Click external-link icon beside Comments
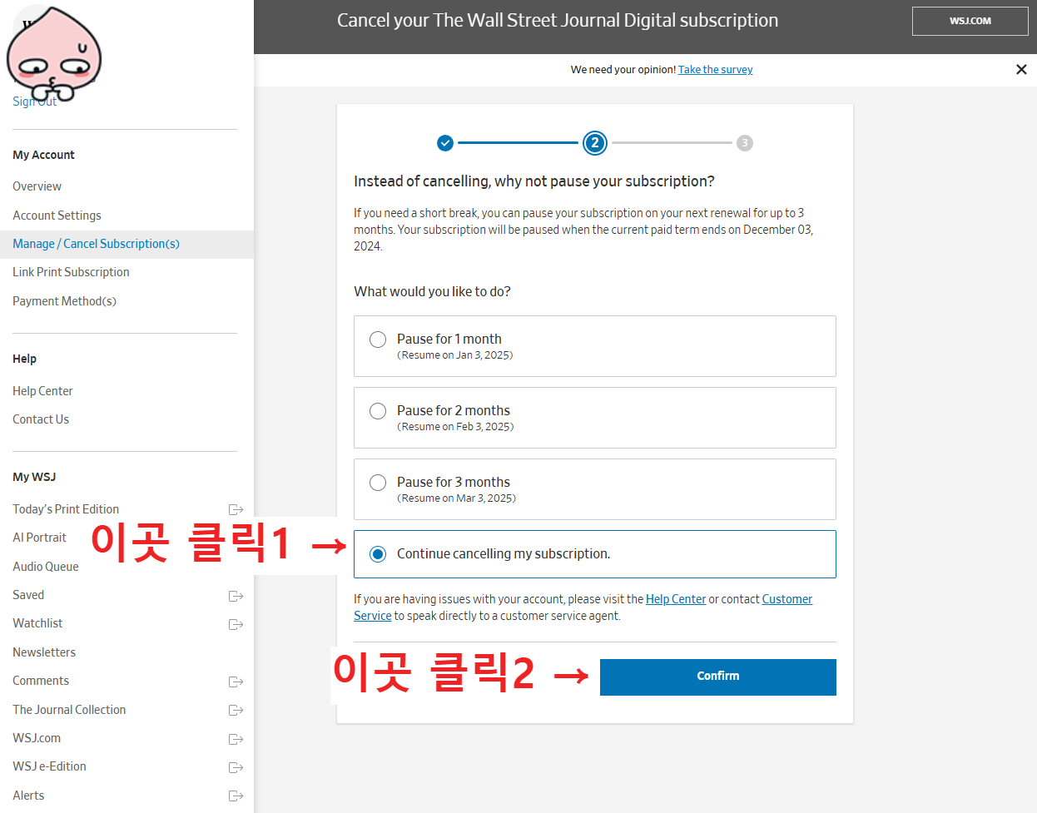 [x=236, y=682]
